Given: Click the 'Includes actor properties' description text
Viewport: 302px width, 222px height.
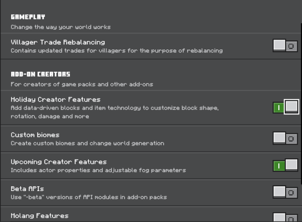Looking at the screenshot, I should tap(98, 170).
